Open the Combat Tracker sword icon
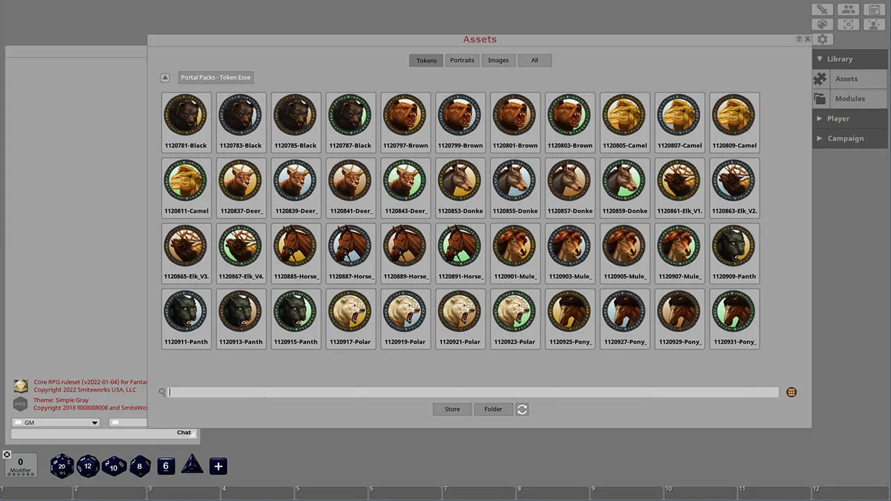 tap(822, 9)
